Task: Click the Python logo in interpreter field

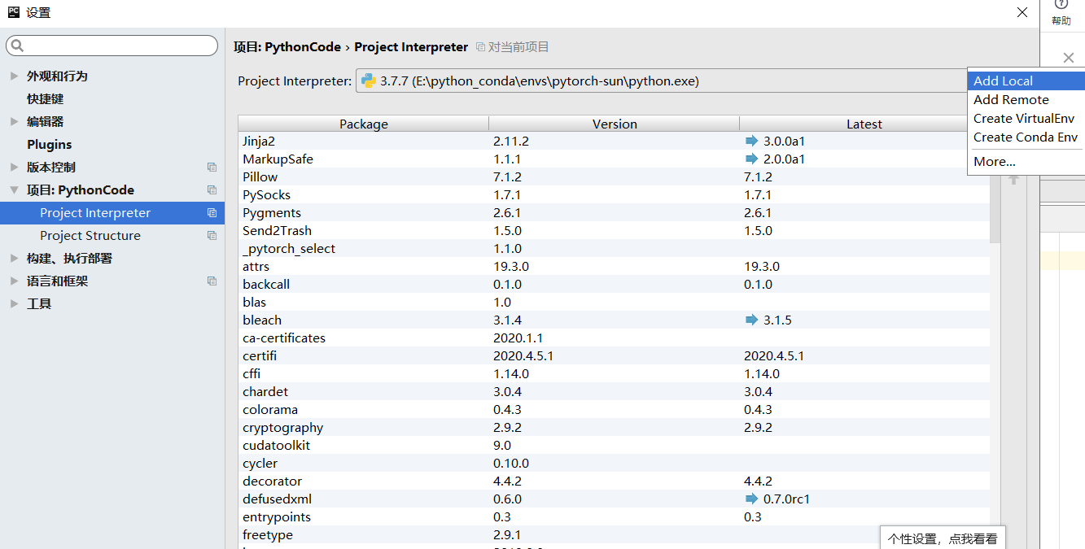Action: coord(368,81)
